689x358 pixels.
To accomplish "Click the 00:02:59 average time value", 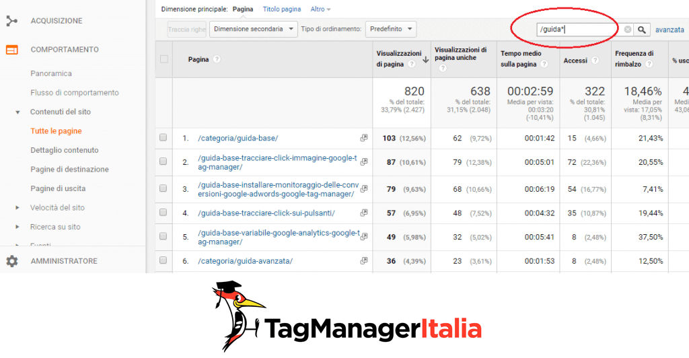I will [x=530, y=92].
